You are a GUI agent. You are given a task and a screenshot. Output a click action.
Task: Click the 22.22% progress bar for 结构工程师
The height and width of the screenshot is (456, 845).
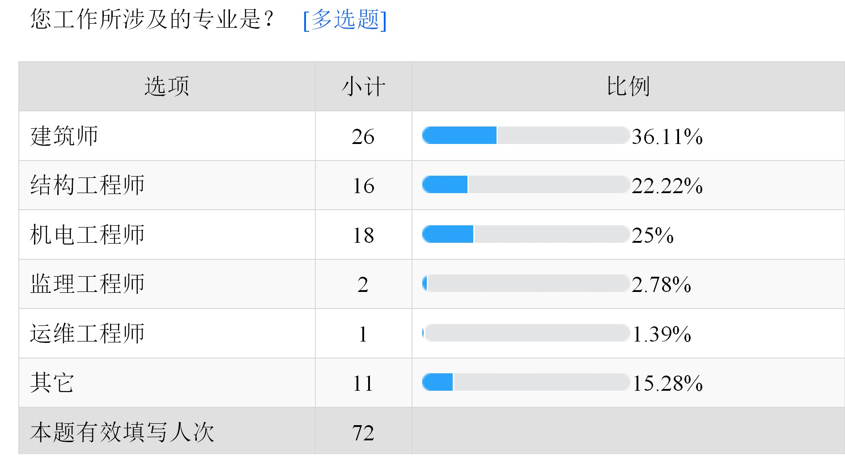526,185
